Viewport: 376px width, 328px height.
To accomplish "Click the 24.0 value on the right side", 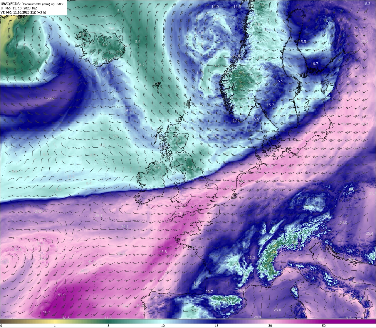I will click(343, 223).
